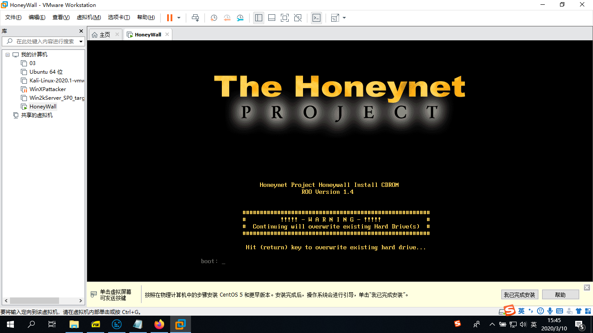Click the 帮助 button in the install bar
This screenshot has width=593, height=333.
560,295
